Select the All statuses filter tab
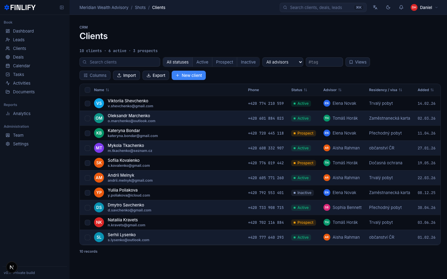This screenshot has height=279, width=447. tap(178, 62)
